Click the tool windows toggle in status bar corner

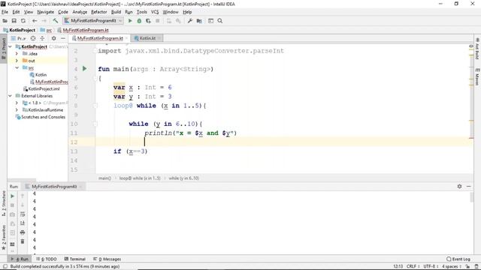click(x=5, y=266)
